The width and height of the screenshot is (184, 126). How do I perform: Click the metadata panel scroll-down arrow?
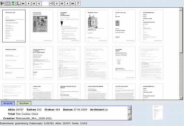pyautogui.click(x=130, y=118)
